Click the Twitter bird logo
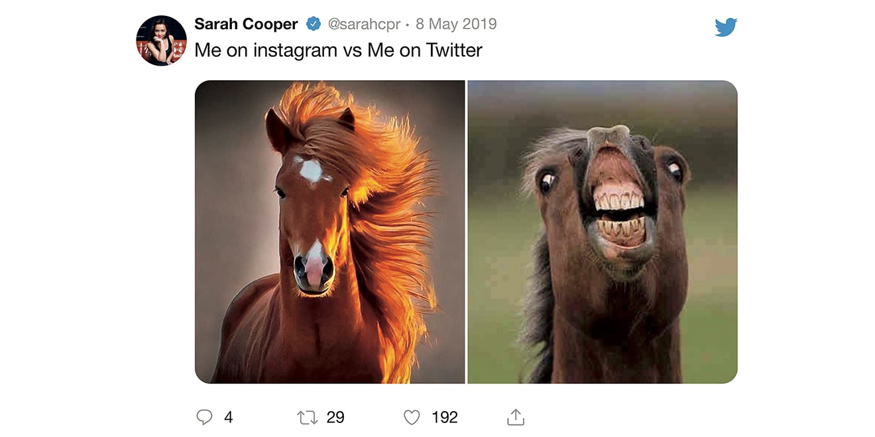 726,27
